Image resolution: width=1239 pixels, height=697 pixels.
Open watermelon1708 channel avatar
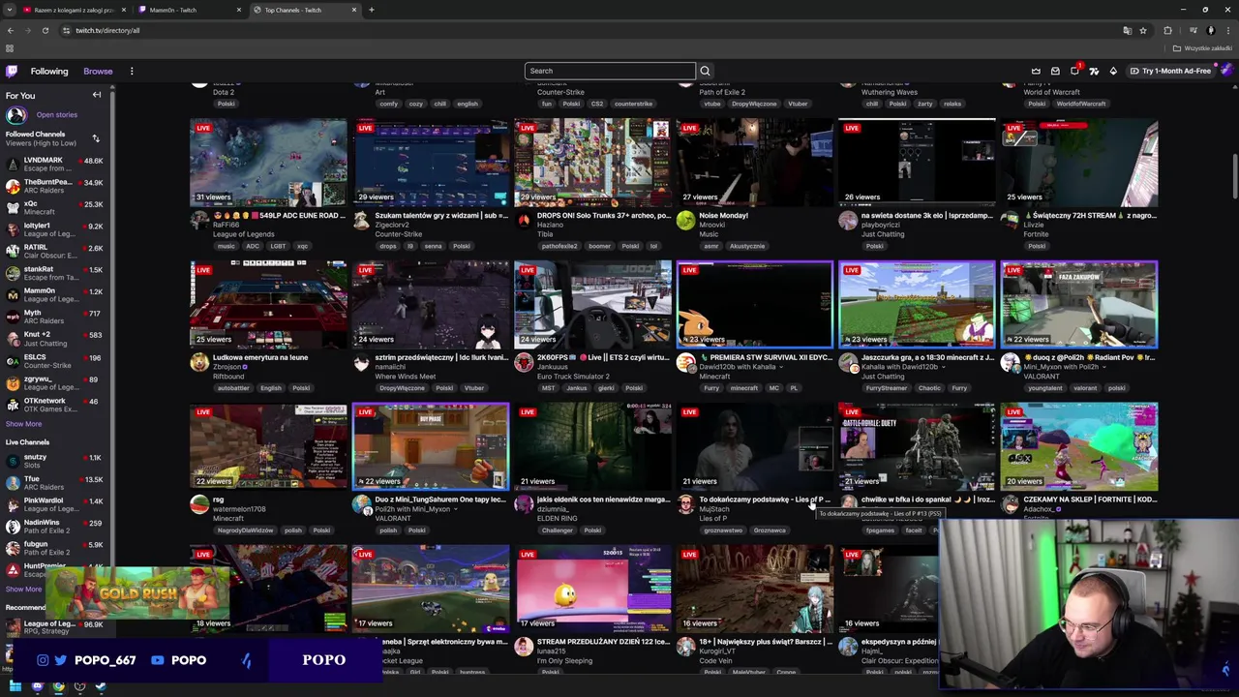(x=199, y=505)
